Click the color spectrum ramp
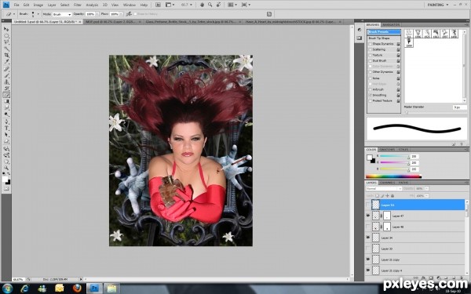The height and width of the screenshot is (294, 471). pos(393,176)
